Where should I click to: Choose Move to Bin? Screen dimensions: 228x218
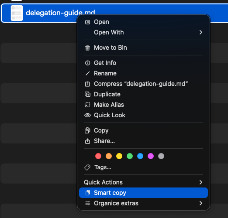pos(143,48)
